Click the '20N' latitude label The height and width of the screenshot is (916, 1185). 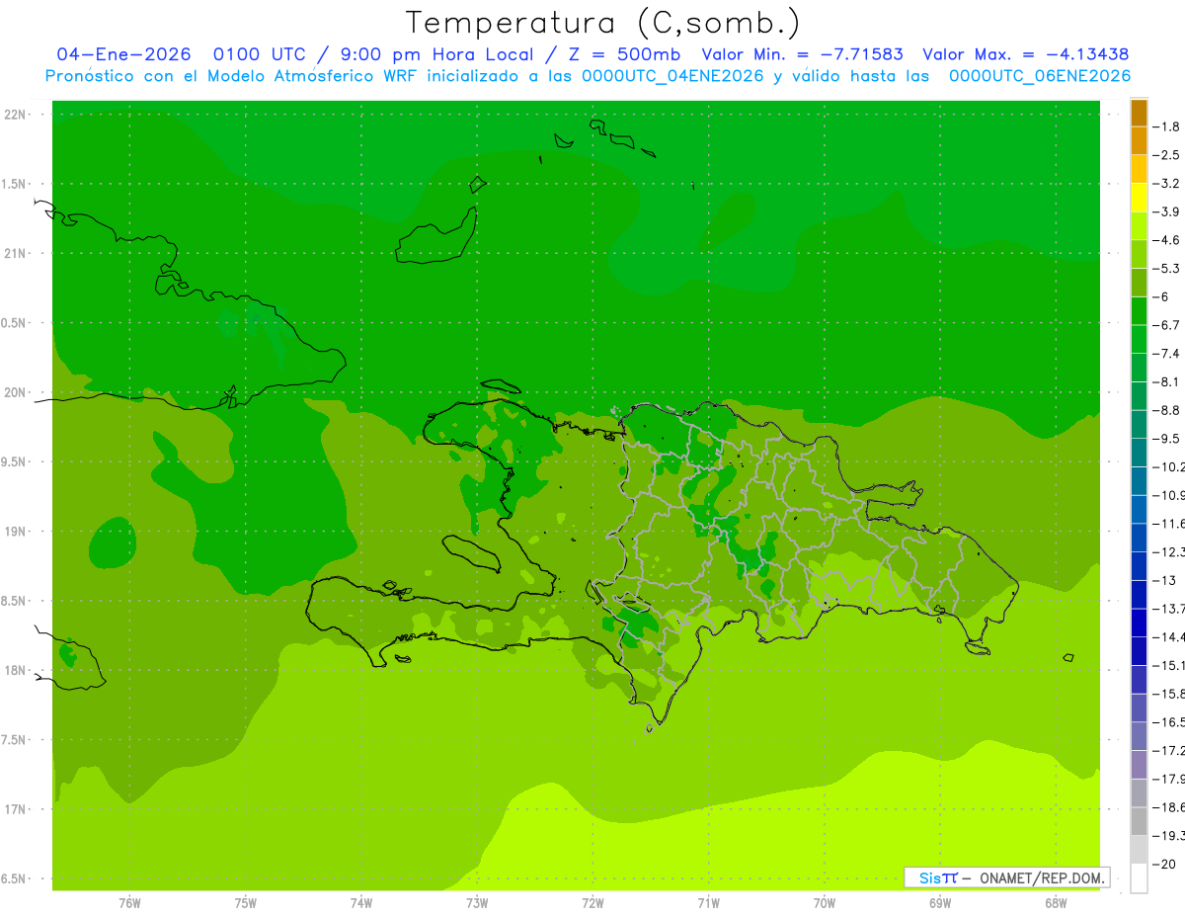click(x=15, y=392)
